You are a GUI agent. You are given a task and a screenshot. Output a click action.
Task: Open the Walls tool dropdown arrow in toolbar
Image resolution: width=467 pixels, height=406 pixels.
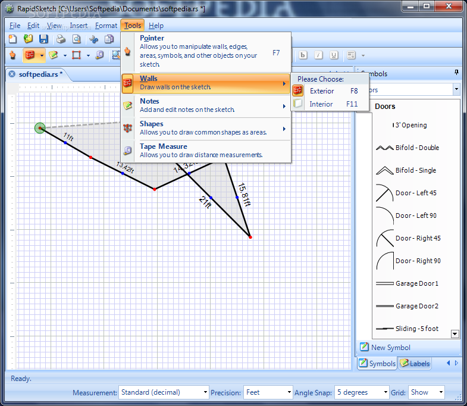[x=42, y=55]
